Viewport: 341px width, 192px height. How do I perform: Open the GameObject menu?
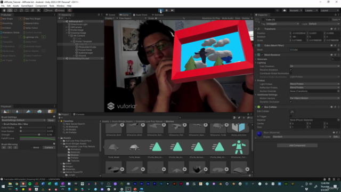coord(27,6)
